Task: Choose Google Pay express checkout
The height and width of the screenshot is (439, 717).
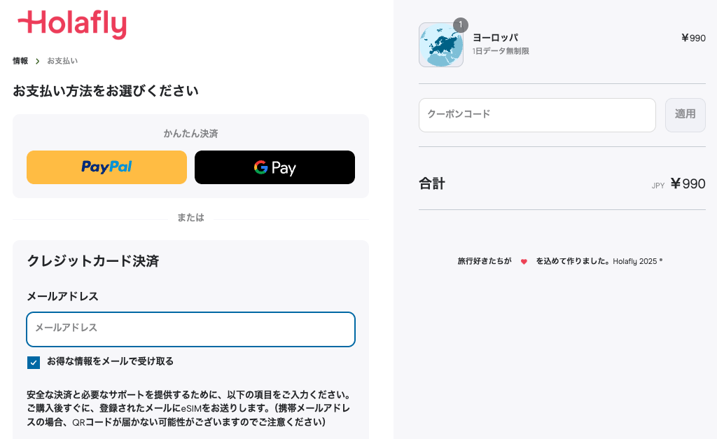Action: click(274, 167)
